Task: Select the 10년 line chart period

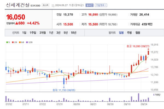Action: (74, 33)
